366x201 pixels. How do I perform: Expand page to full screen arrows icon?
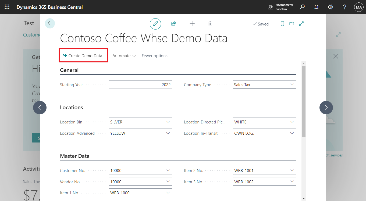tap(301, 24)
